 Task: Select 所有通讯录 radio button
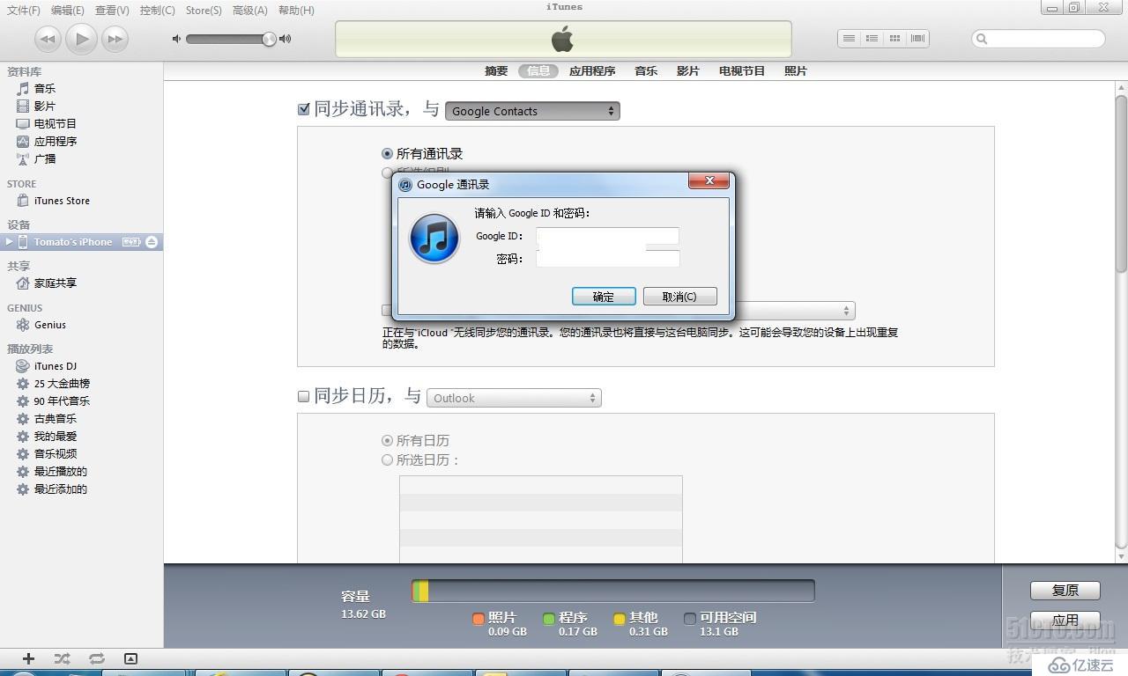tap(387, 154)
